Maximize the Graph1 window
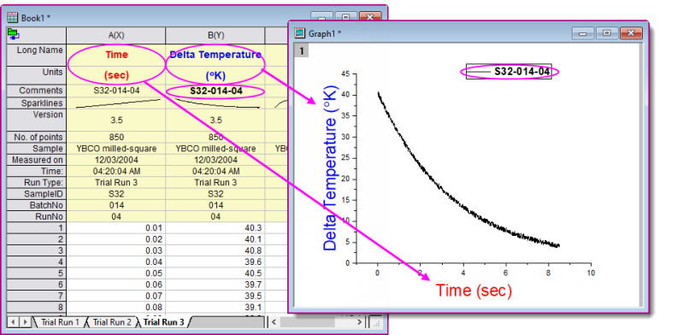 click(x=607, y=33)
